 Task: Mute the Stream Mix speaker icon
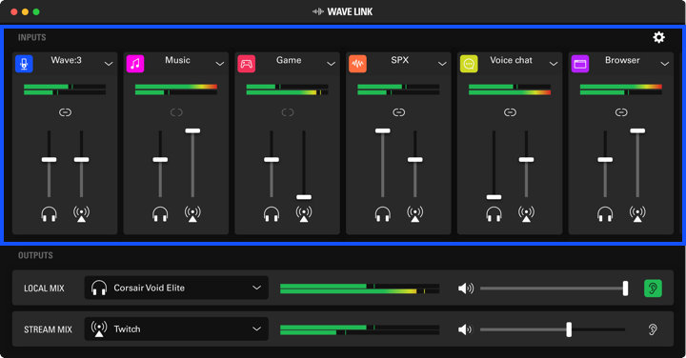tap(465, 329)
